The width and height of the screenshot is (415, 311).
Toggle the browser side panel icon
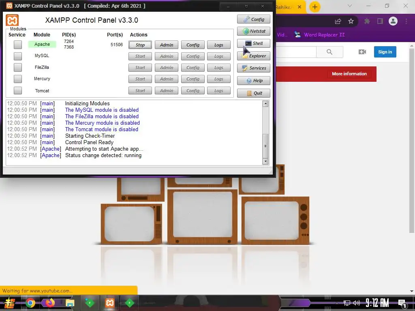(380, 21)
